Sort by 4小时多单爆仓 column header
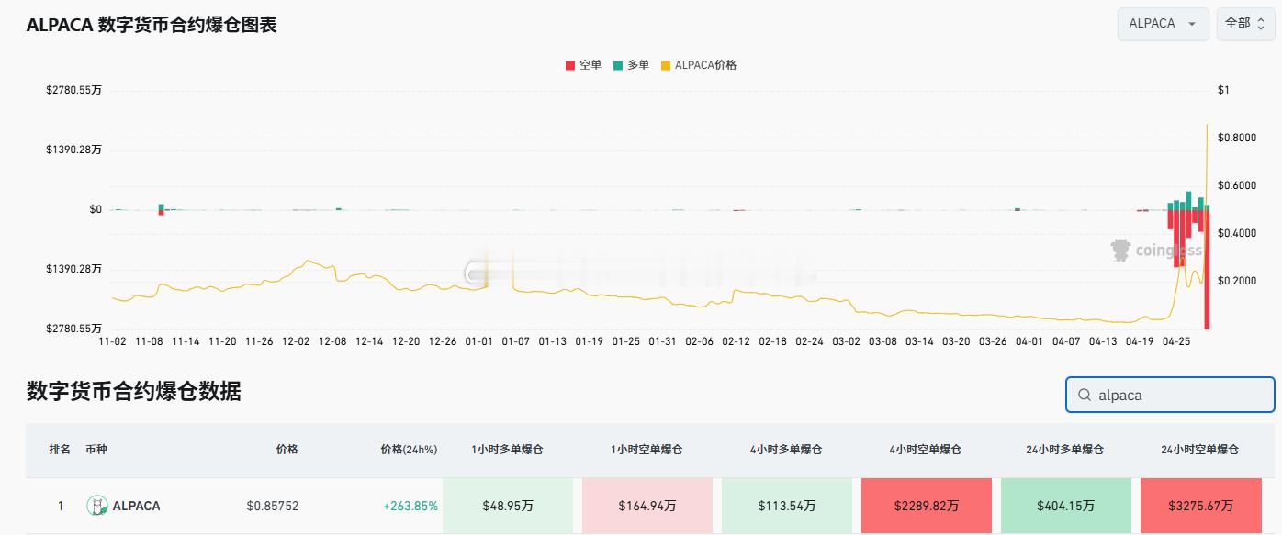1282x535 pixels. click(x=786, y=450)
